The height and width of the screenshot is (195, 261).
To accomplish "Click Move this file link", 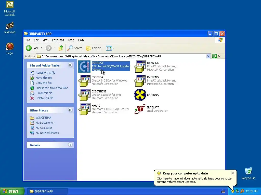I will pos(44,78).
